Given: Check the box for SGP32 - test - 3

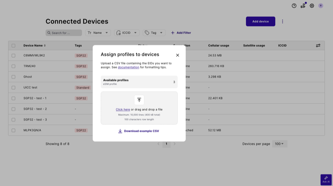Looking at the screenshot, I should (13, 120).
